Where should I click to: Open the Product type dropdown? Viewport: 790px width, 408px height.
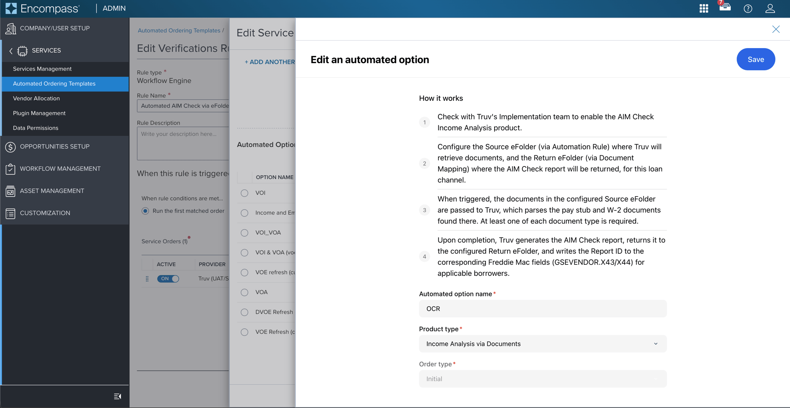point(543,344)
